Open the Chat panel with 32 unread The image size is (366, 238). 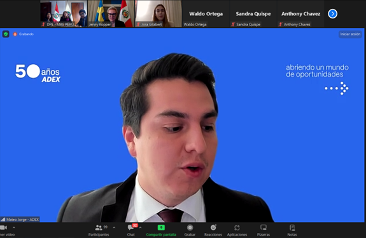[x=131, y=230]
